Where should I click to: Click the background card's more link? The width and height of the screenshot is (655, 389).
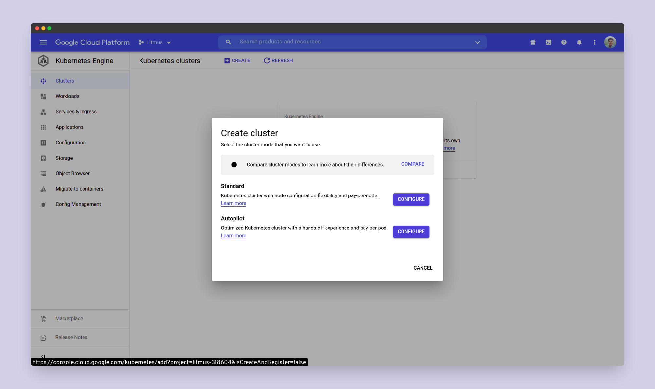(x=449, y=148)
